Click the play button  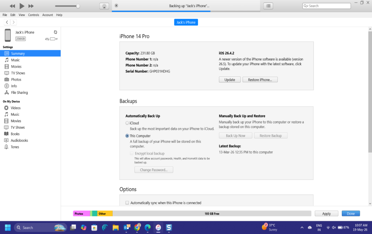21,6
